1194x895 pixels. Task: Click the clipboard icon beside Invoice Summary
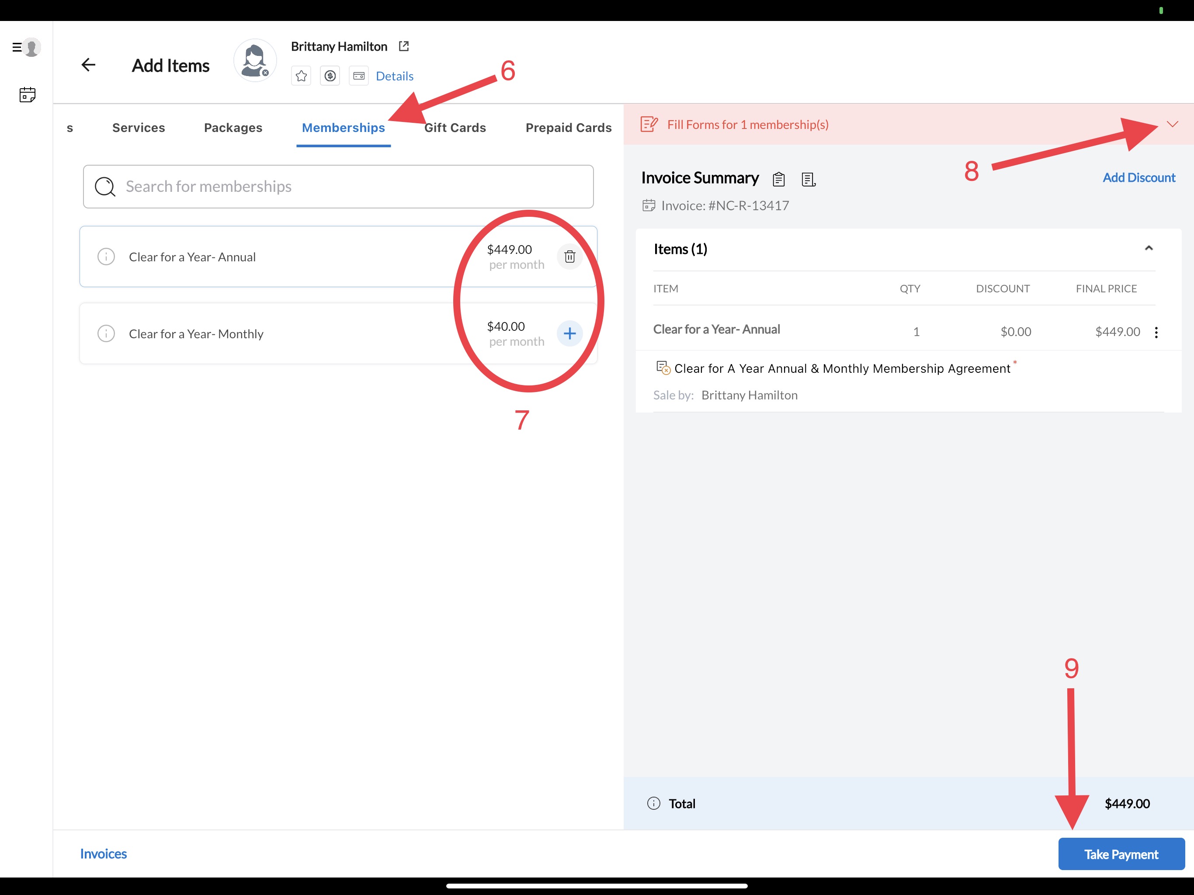(x=778, y=179)
